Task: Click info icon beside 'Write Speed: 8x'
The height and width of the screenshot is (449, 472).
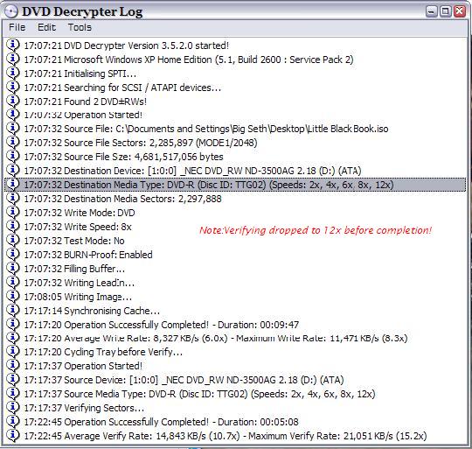Action: [12, 227]
